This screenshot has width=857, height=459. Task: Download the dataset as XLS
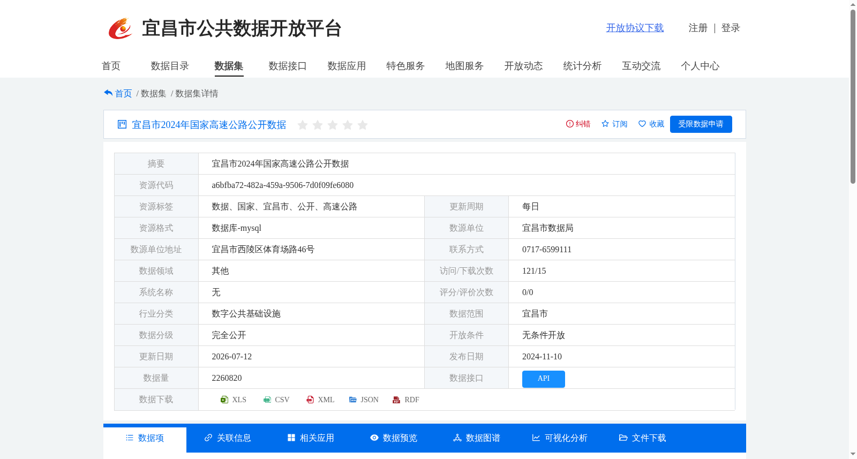pyautogui.click(x=234, y=400)
